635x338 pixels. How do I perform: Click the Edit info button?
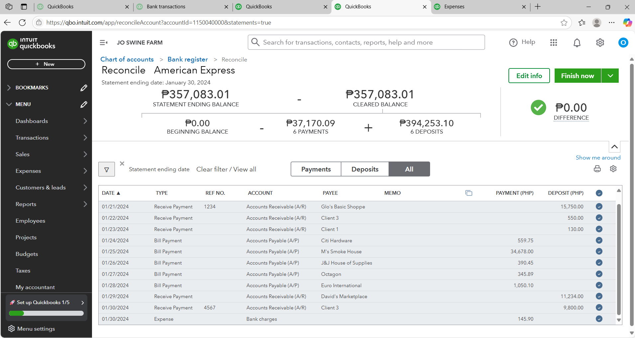(x=529, y=76)
